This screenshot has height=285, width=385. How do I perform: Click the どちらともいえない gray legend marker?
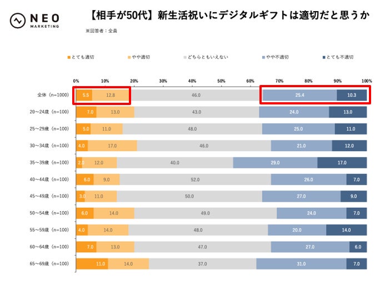click(x=185, y=57)
